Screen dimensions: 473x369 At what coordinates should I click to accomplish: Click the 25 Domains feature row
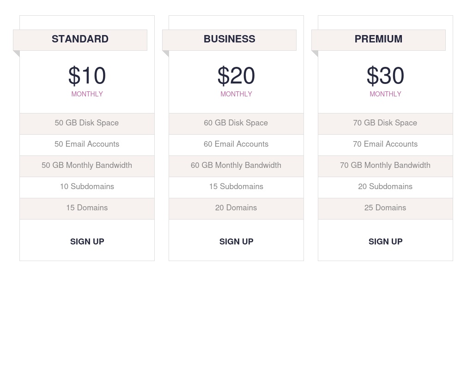pos(385,208)
